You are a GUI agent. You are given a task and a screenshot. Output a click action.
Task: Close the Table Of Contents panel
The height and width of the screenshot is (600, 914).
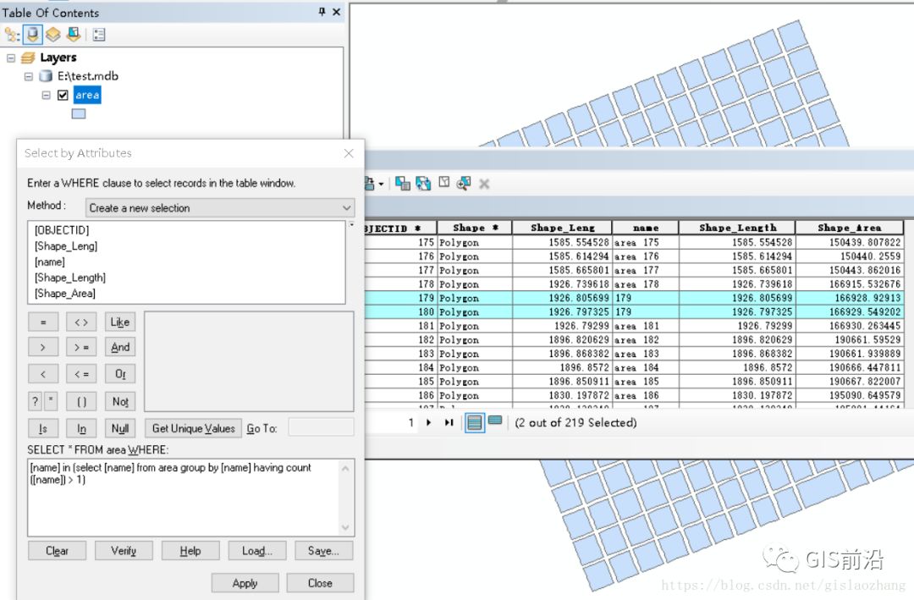pos(336,12)
